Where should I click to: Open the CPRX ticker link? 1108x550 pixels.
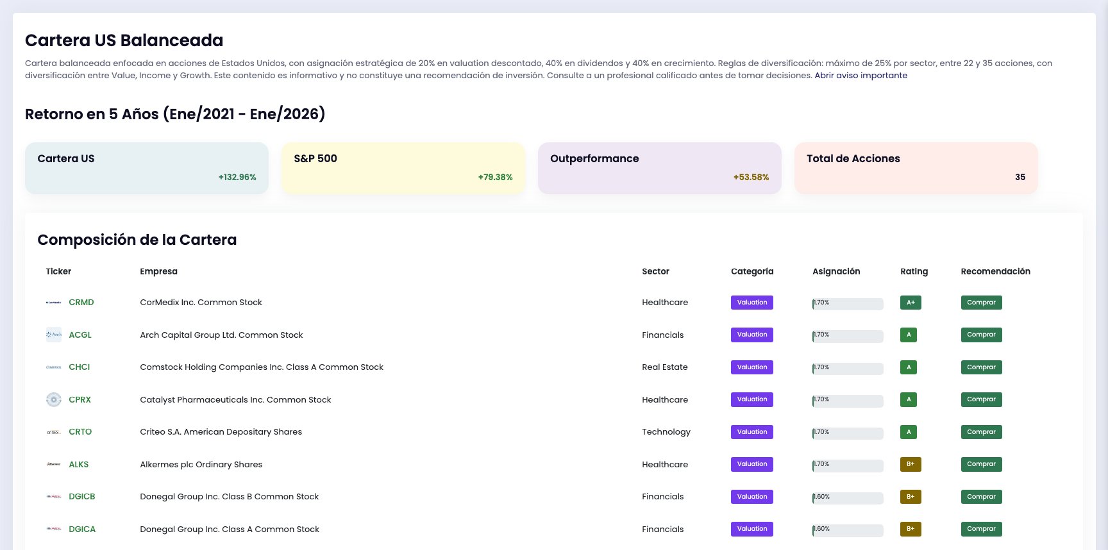(x=80, y=399)
